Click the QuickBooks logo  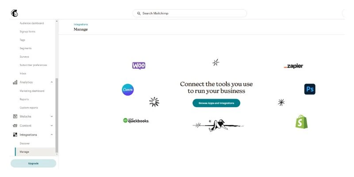click(x=136, y=120)
